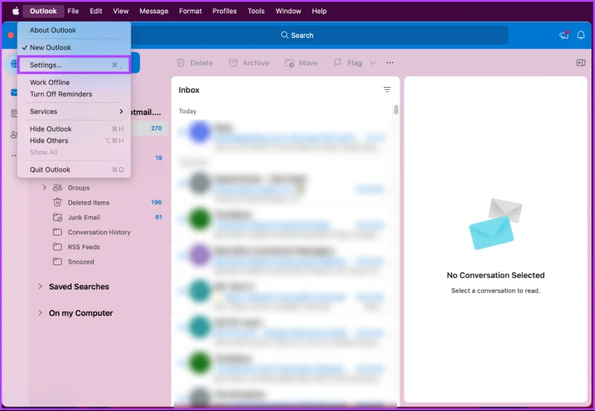
Task: Click the Move folder icon
Action: pyautogui.click(x=289, y=63)
